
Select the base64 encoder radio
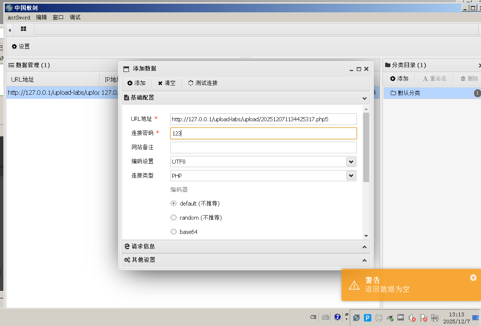[x=173, y=232]
